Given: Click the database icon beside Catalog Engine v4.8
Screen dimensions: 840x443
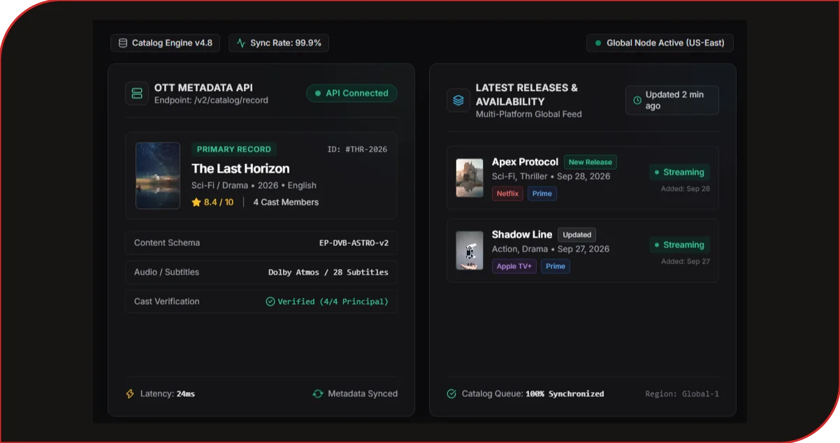Looking at the screenshot, I should coord(123,43).
